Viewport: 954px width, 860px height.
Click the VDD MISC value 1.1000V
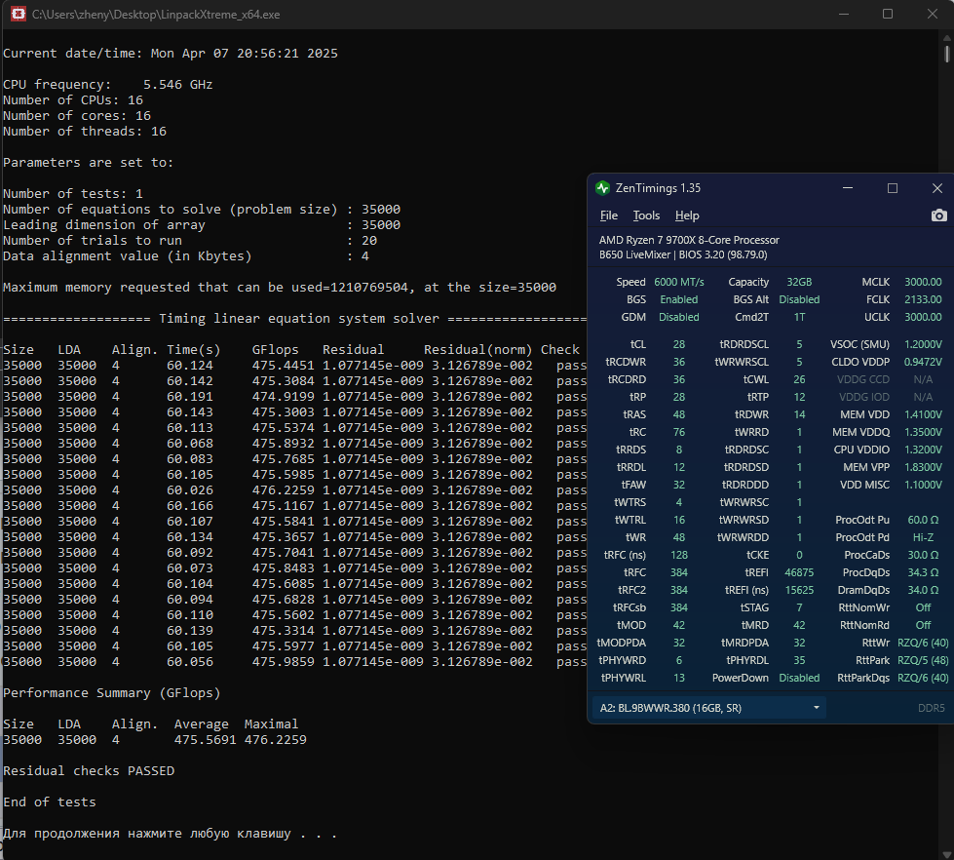[x=923, y=485]
